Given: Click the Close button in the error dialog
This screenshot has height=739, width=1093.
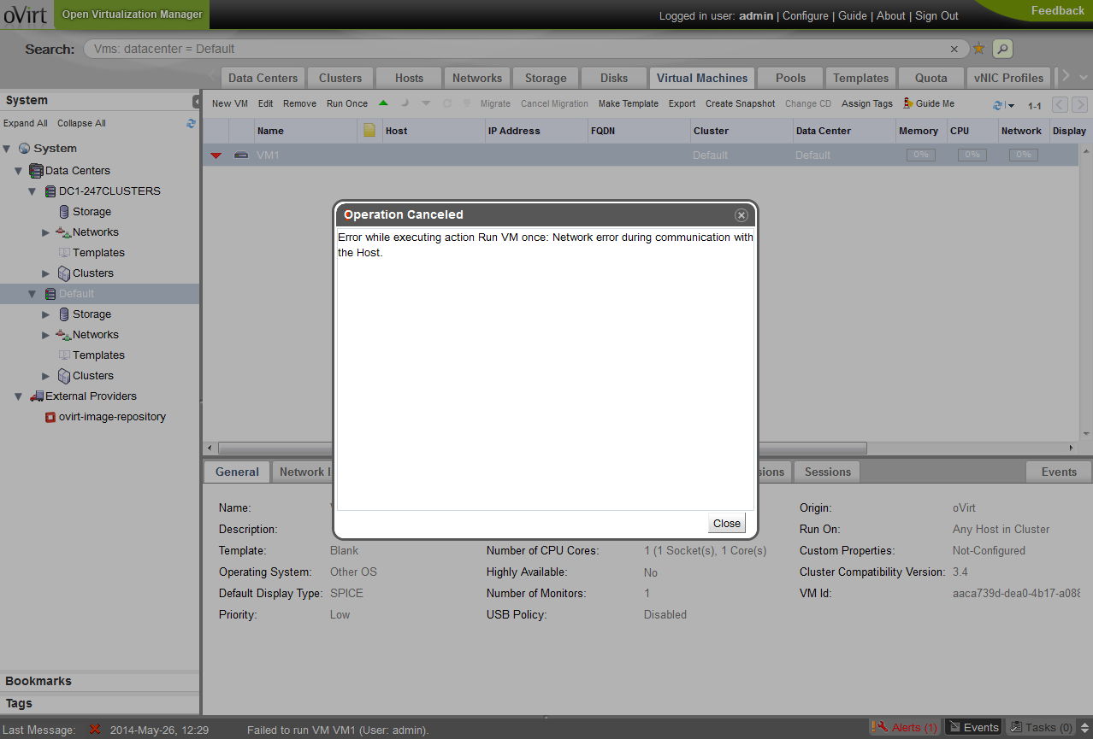Looking at the screenshot, I should (x=726, y=524).
